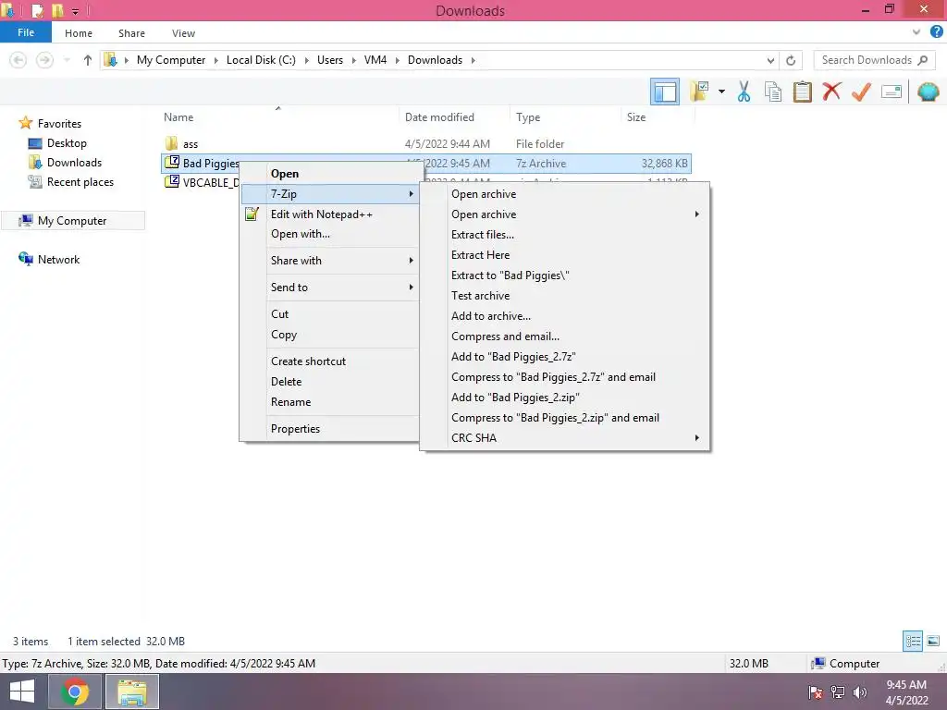
Task: Click the Help question mark icon
Action: (x=936, y=32)
